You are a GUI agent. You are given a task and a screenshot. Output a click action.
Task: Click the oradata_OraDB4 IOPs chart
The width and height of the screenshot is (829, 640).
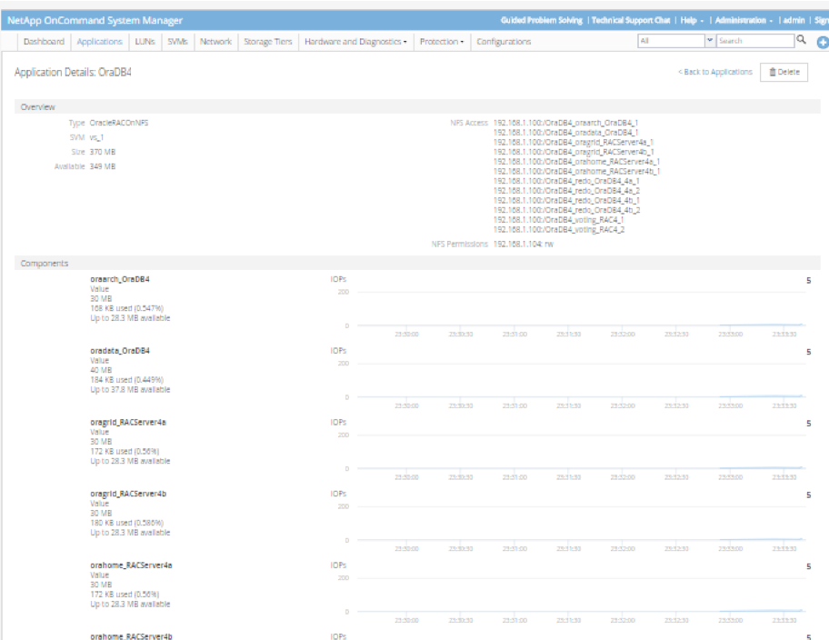tap(581, 381)
